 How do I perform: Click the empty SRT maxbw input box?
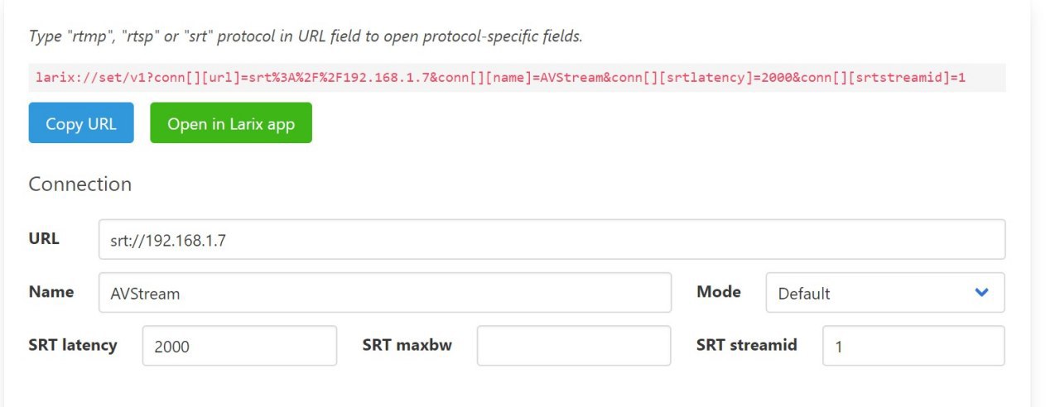click(573, 346)
